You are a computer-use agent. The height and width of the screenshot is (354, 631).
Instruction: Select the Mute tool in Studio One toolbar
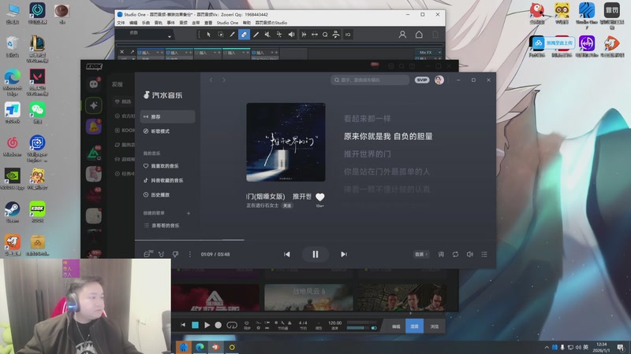click(x=267, y=35)
